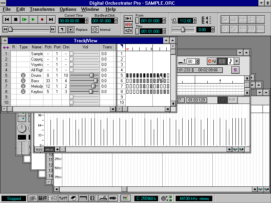The width and height of the screenshot is (271, 203).
Task: Open the Options menu
Action: [x=68, y=9]
